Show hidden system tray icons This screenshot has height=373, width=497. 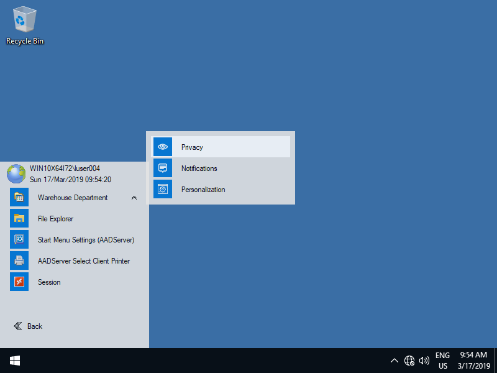(394, 361)
